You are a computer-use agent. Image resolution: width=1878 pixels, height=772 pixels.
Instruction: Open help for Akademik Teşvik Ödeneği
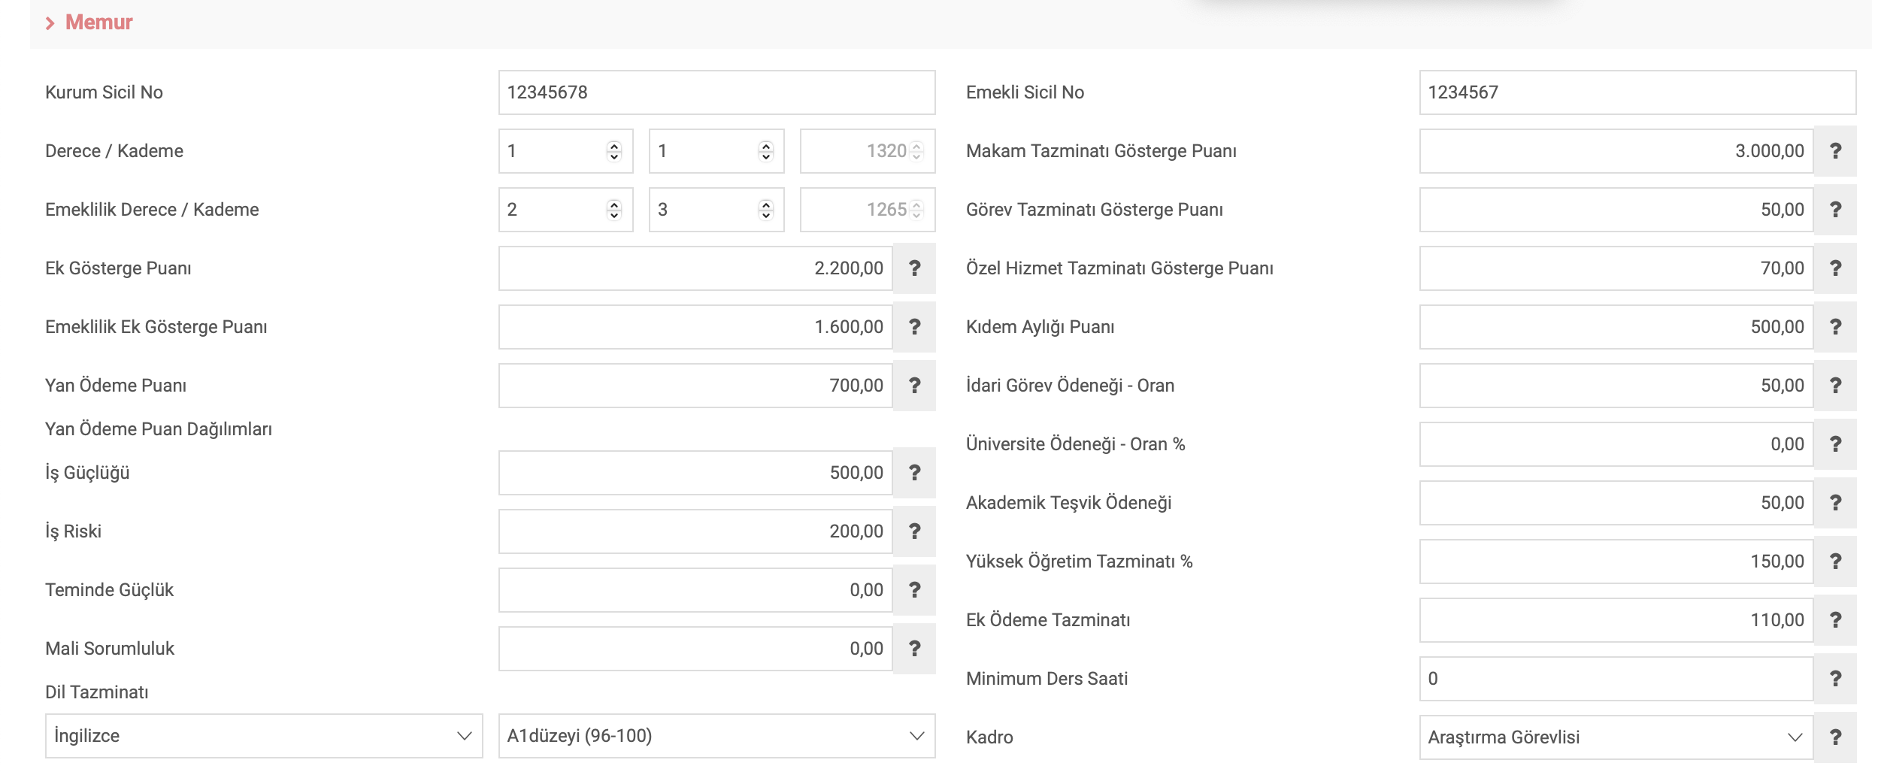tap(1835, 503)
